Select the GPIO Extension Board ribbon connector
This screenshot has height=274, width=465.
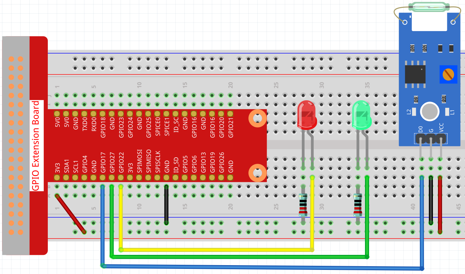click(x=15, y=147)
